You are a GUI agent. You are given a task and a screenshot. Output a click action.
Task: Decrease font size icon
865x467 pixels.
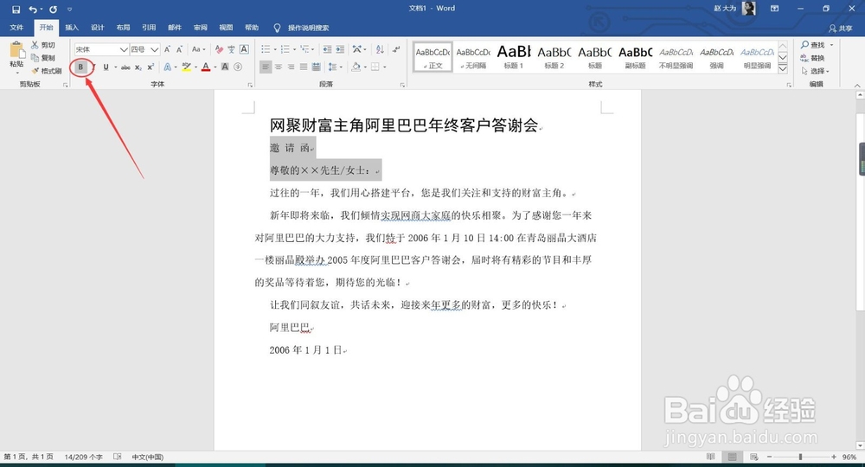179,49
